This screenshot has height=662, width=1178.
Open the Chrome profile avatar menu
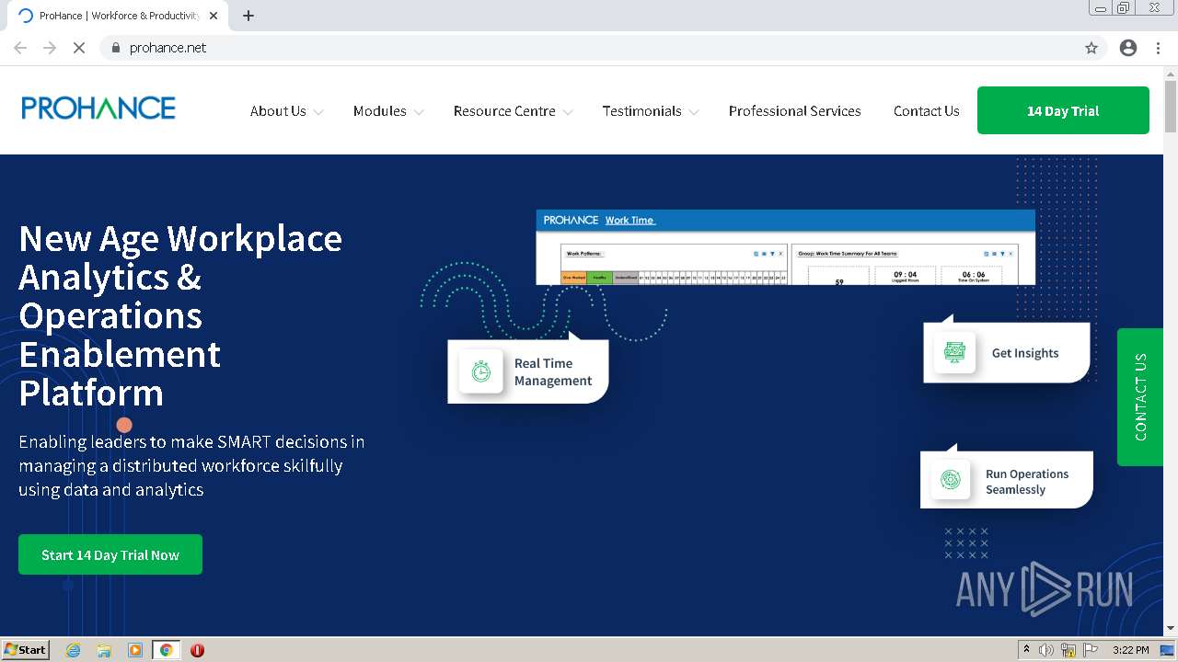[x=1128, y=48]
